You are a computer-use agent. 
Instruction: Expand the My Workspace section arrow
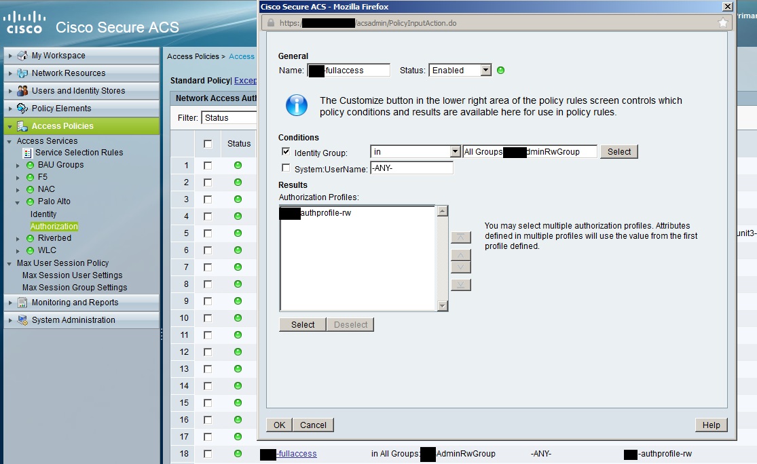[10, 56]
